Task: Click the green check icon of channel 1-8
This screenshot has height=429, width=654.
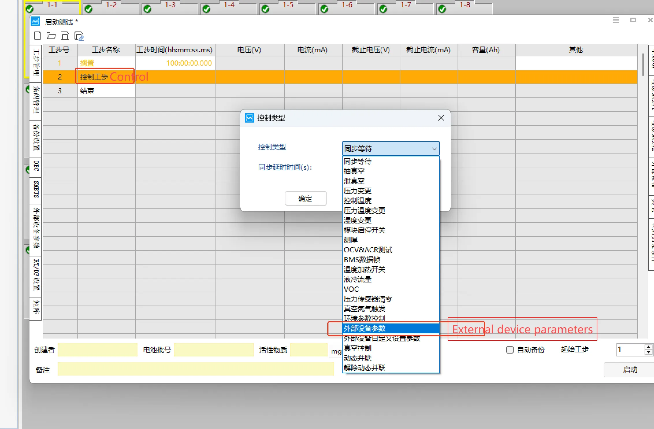Action: click(x=442, y=9)
